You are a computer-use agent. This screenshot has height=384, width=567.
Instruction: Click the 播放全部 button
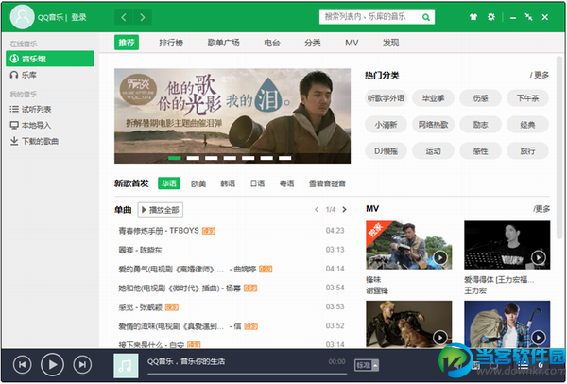[x=161, y=210]
